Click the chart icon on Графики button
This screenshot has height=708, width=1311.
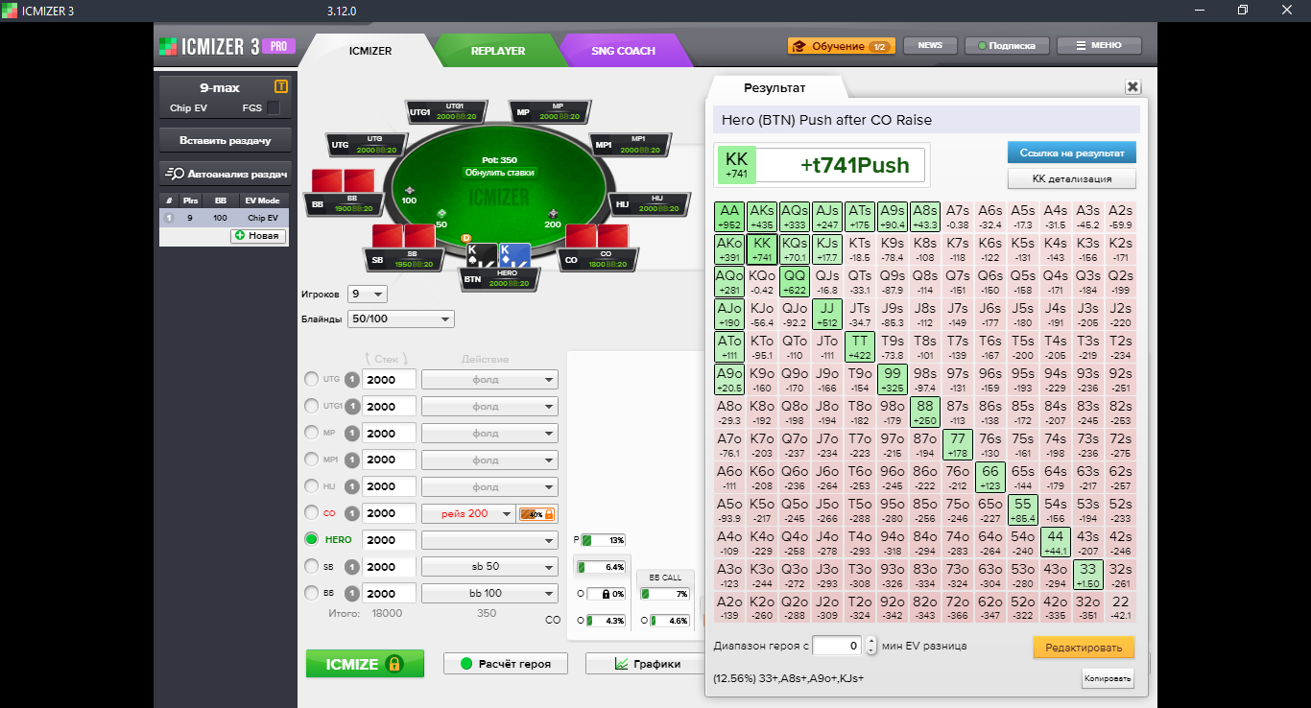[621, 664]
